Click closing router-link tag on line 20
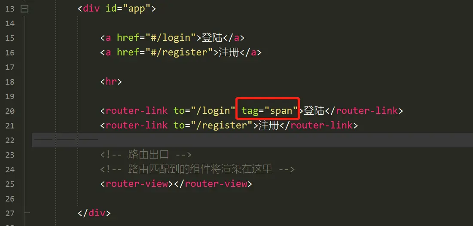 [364, 111]
